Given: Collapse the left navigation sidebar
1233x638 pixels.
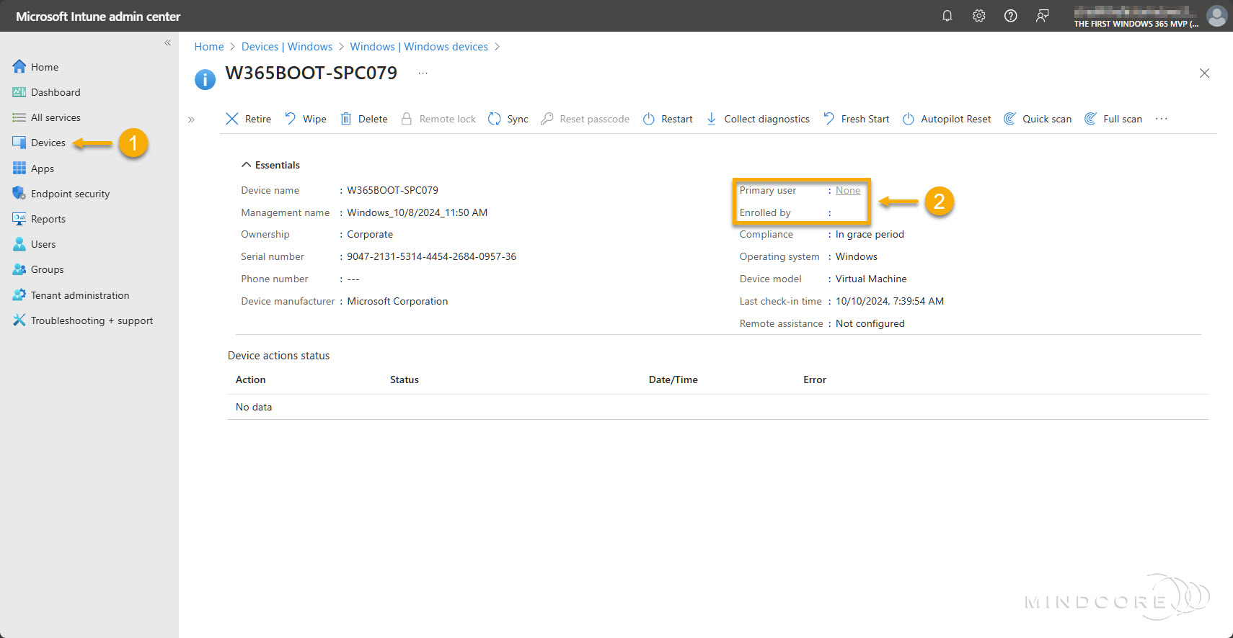Looking at the screenshot, I should (x=167, y=43).
